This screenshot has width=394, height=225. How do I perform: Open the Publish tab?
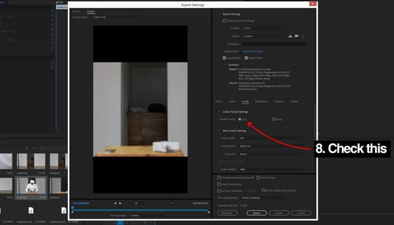294,101
